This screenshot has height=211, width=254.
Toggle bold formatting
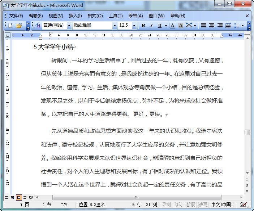(x=143, y=25)
